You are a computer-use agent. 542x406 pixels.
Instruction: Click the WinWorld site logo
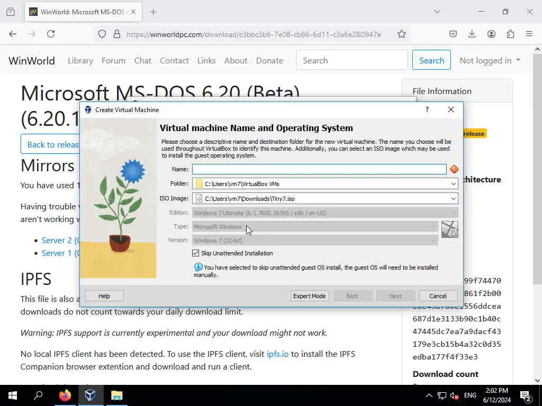pos(32,61)
